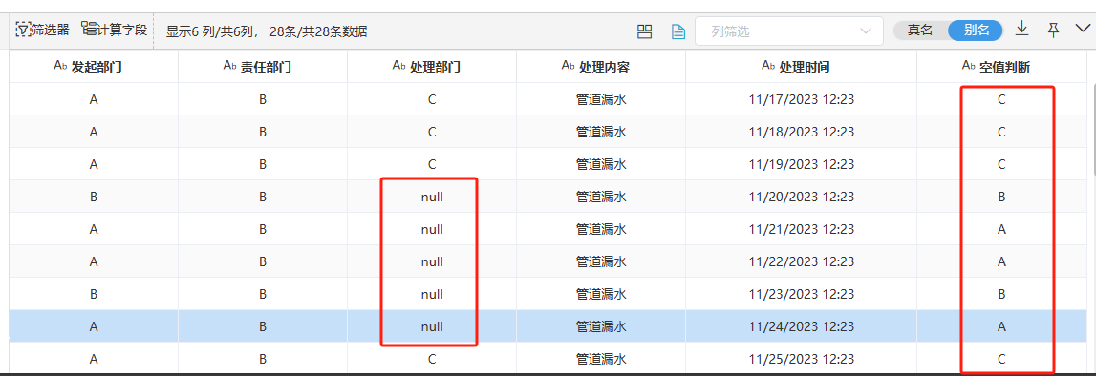Select cell 11/17/2023 12:23
This screenshot has height=376, width=1096.
[x=801, y=100]
